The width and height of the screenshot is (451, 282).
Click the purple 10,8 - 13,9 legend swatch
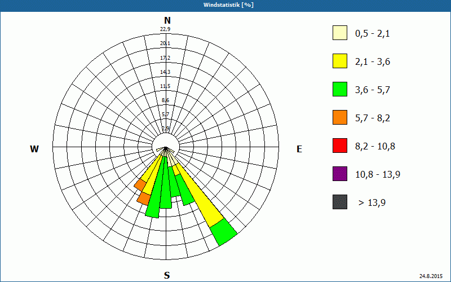click(340, 174)
